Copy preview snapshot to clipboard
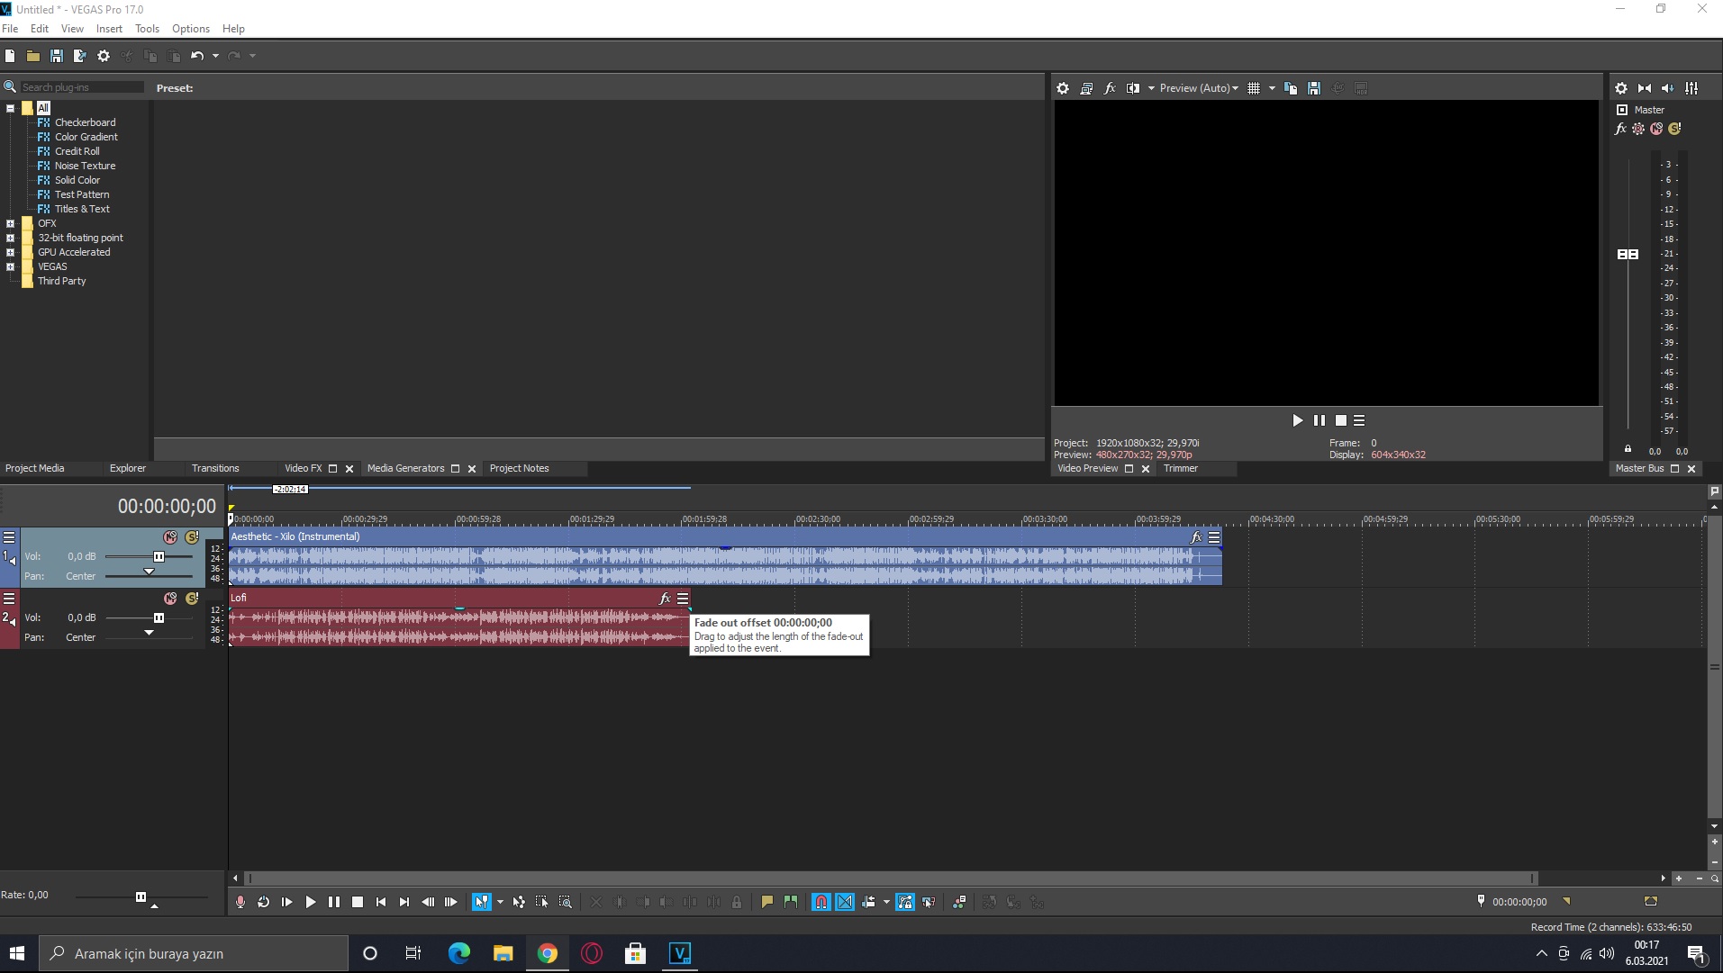The width and height of the screenshot is (1723, 973). [1291, 88]
